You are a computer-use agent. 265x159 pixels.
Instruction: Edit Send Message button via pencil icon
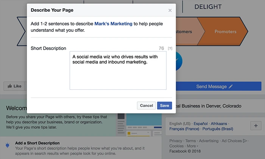coord(231,87)
